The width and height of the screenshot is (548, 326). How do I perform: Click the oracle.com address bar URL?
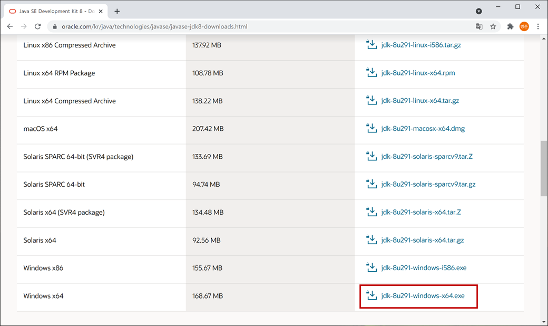(x=154, y=26)
